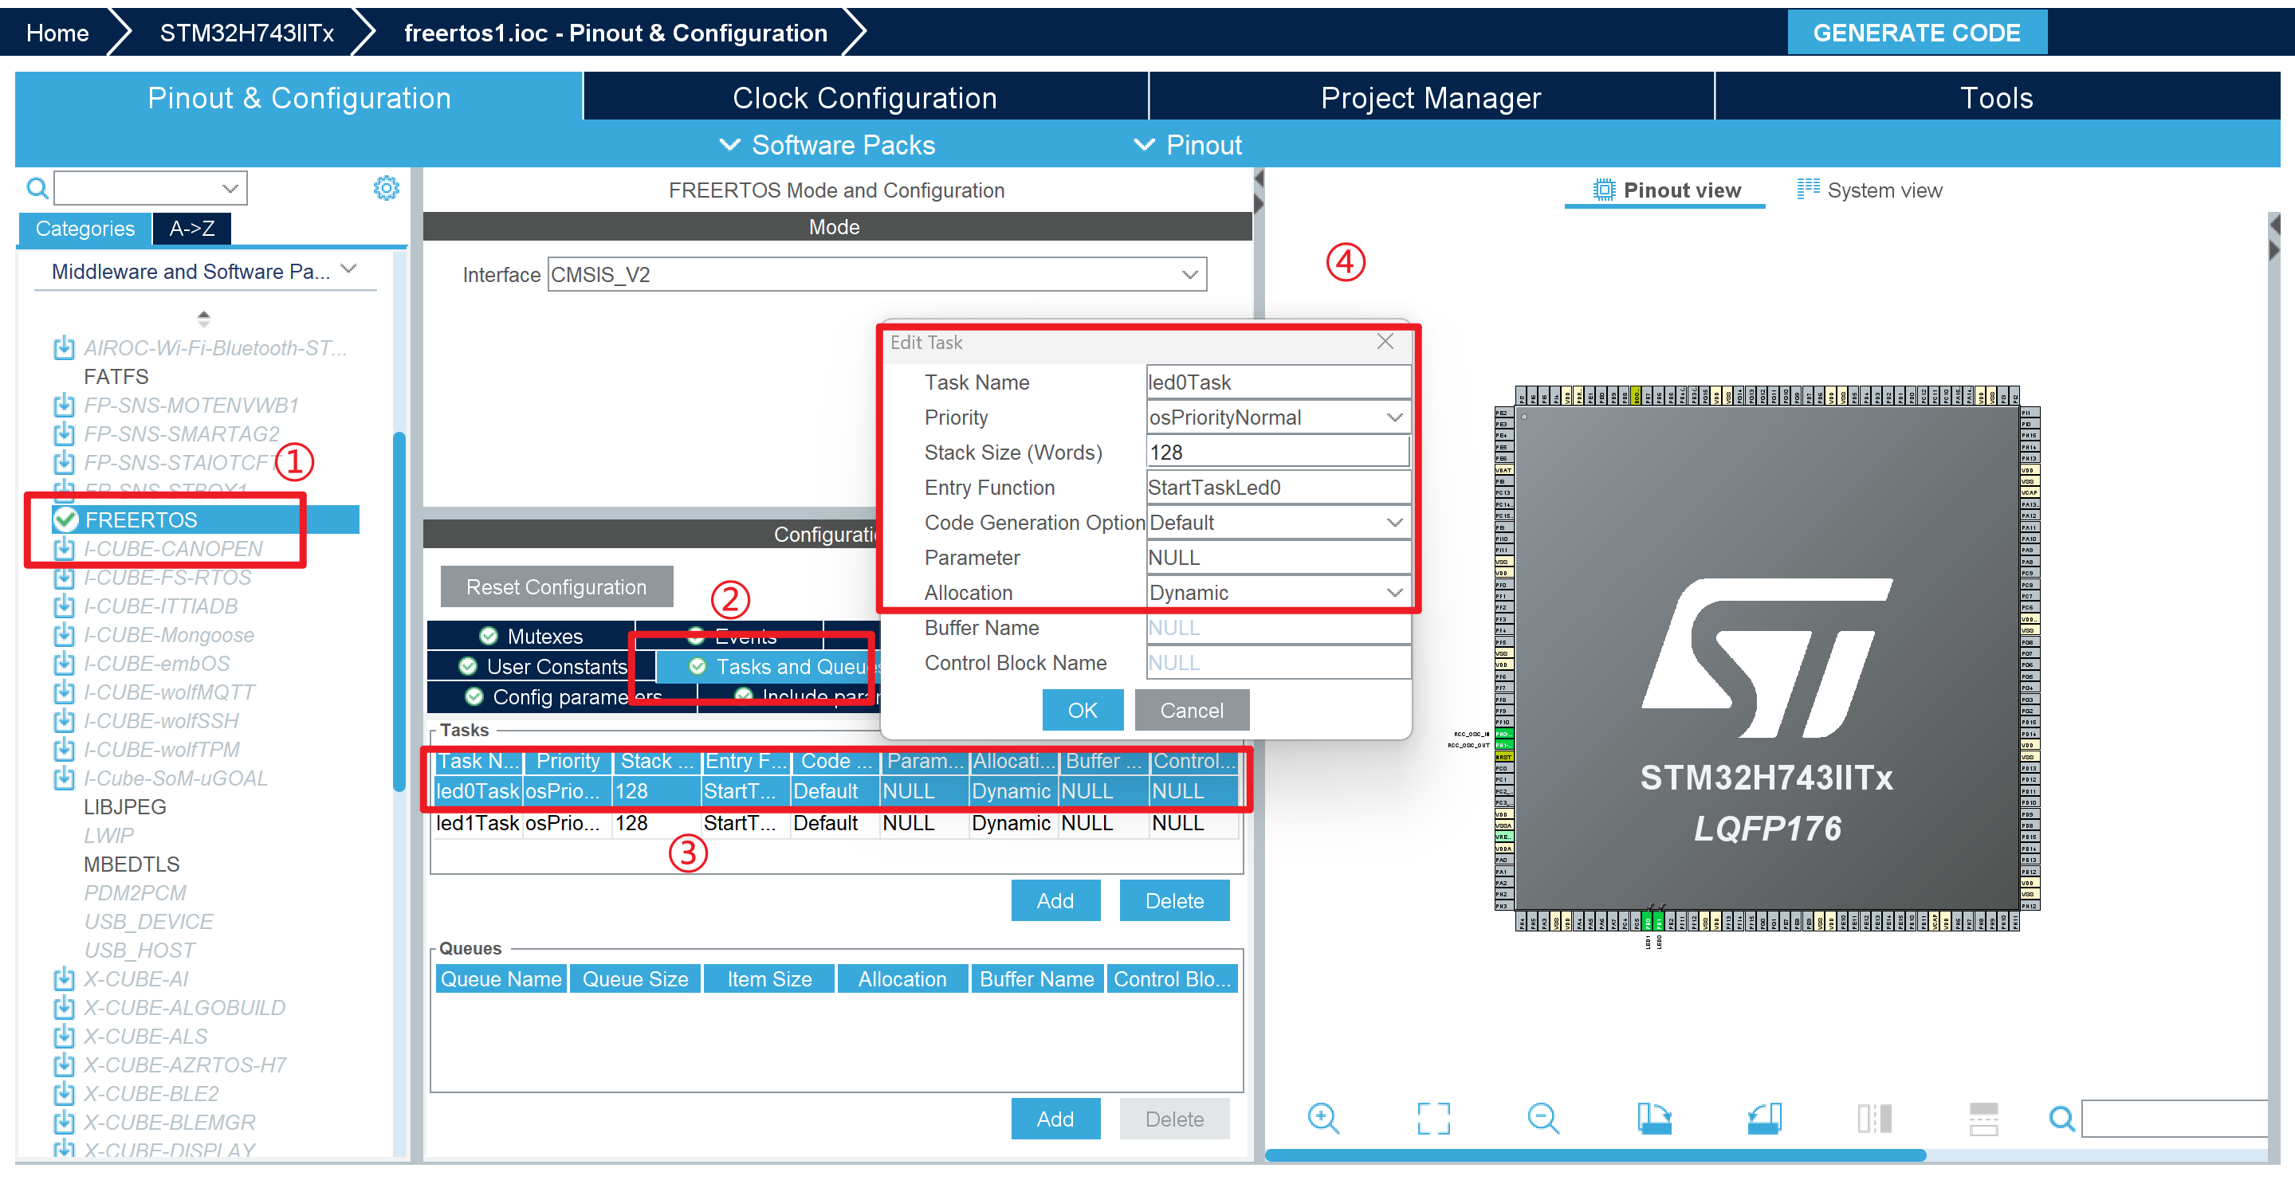Select the Pinout & Configuration tab
The image size is (2295, 1180).
[300, 97]
